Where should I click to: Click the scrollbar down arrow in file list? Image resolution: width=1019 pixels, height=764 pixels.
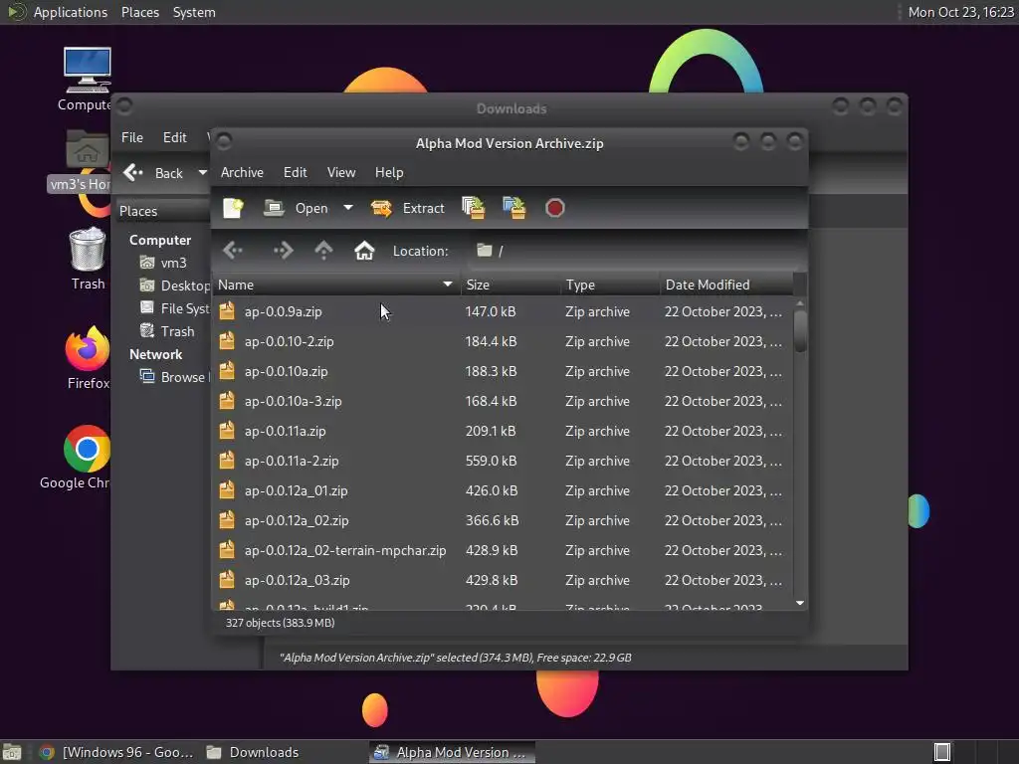pyautogui.click(x=800, y=603)
